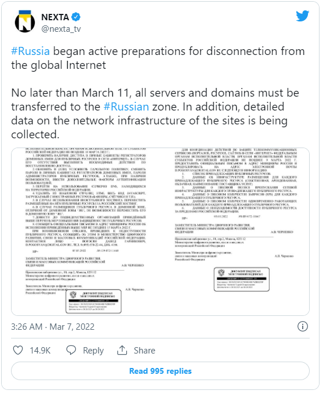Open the #Russian hashtag link
Screen dimensions: 323x394
tap(127, 107)
